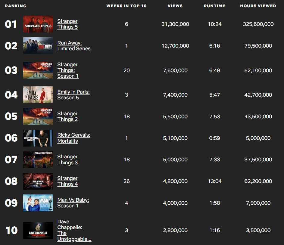Screen dimensions: 284x245
Task: Open the Dave Chappelle: The Unstoppable link
Action: (74, 230)
